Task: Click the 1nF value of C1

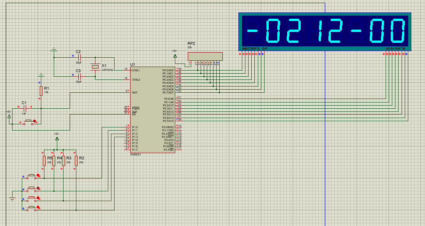Action: (24, 114)
